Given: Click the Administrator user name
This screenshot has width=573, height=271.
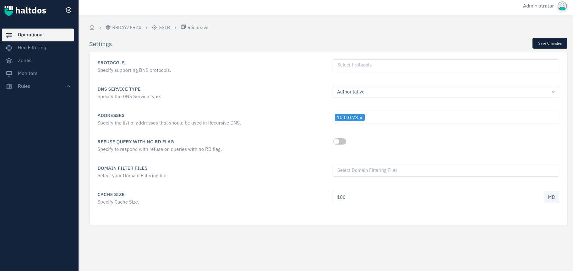Looking at the screenshot, I should 538,6.
